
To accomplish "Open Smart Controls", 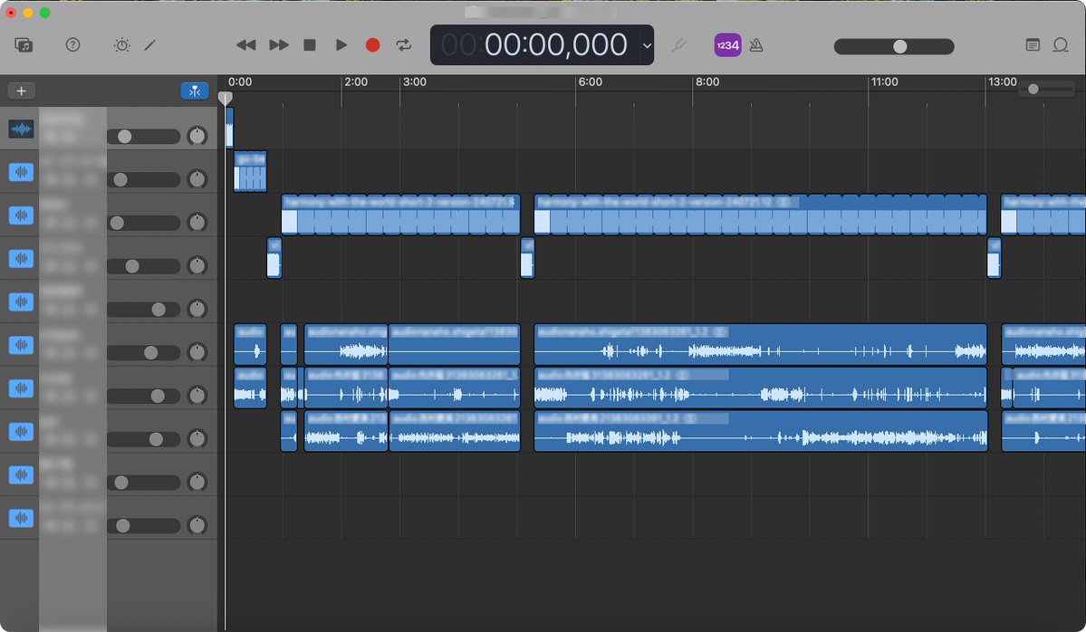I will pos(122,45).
